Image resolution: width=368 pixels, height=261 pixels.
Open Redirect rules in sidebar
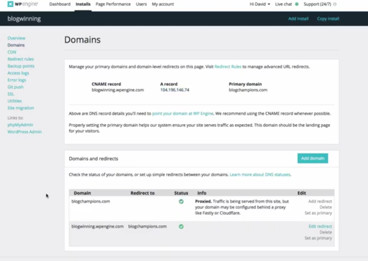pyautogui.click(x=21, y=59)
